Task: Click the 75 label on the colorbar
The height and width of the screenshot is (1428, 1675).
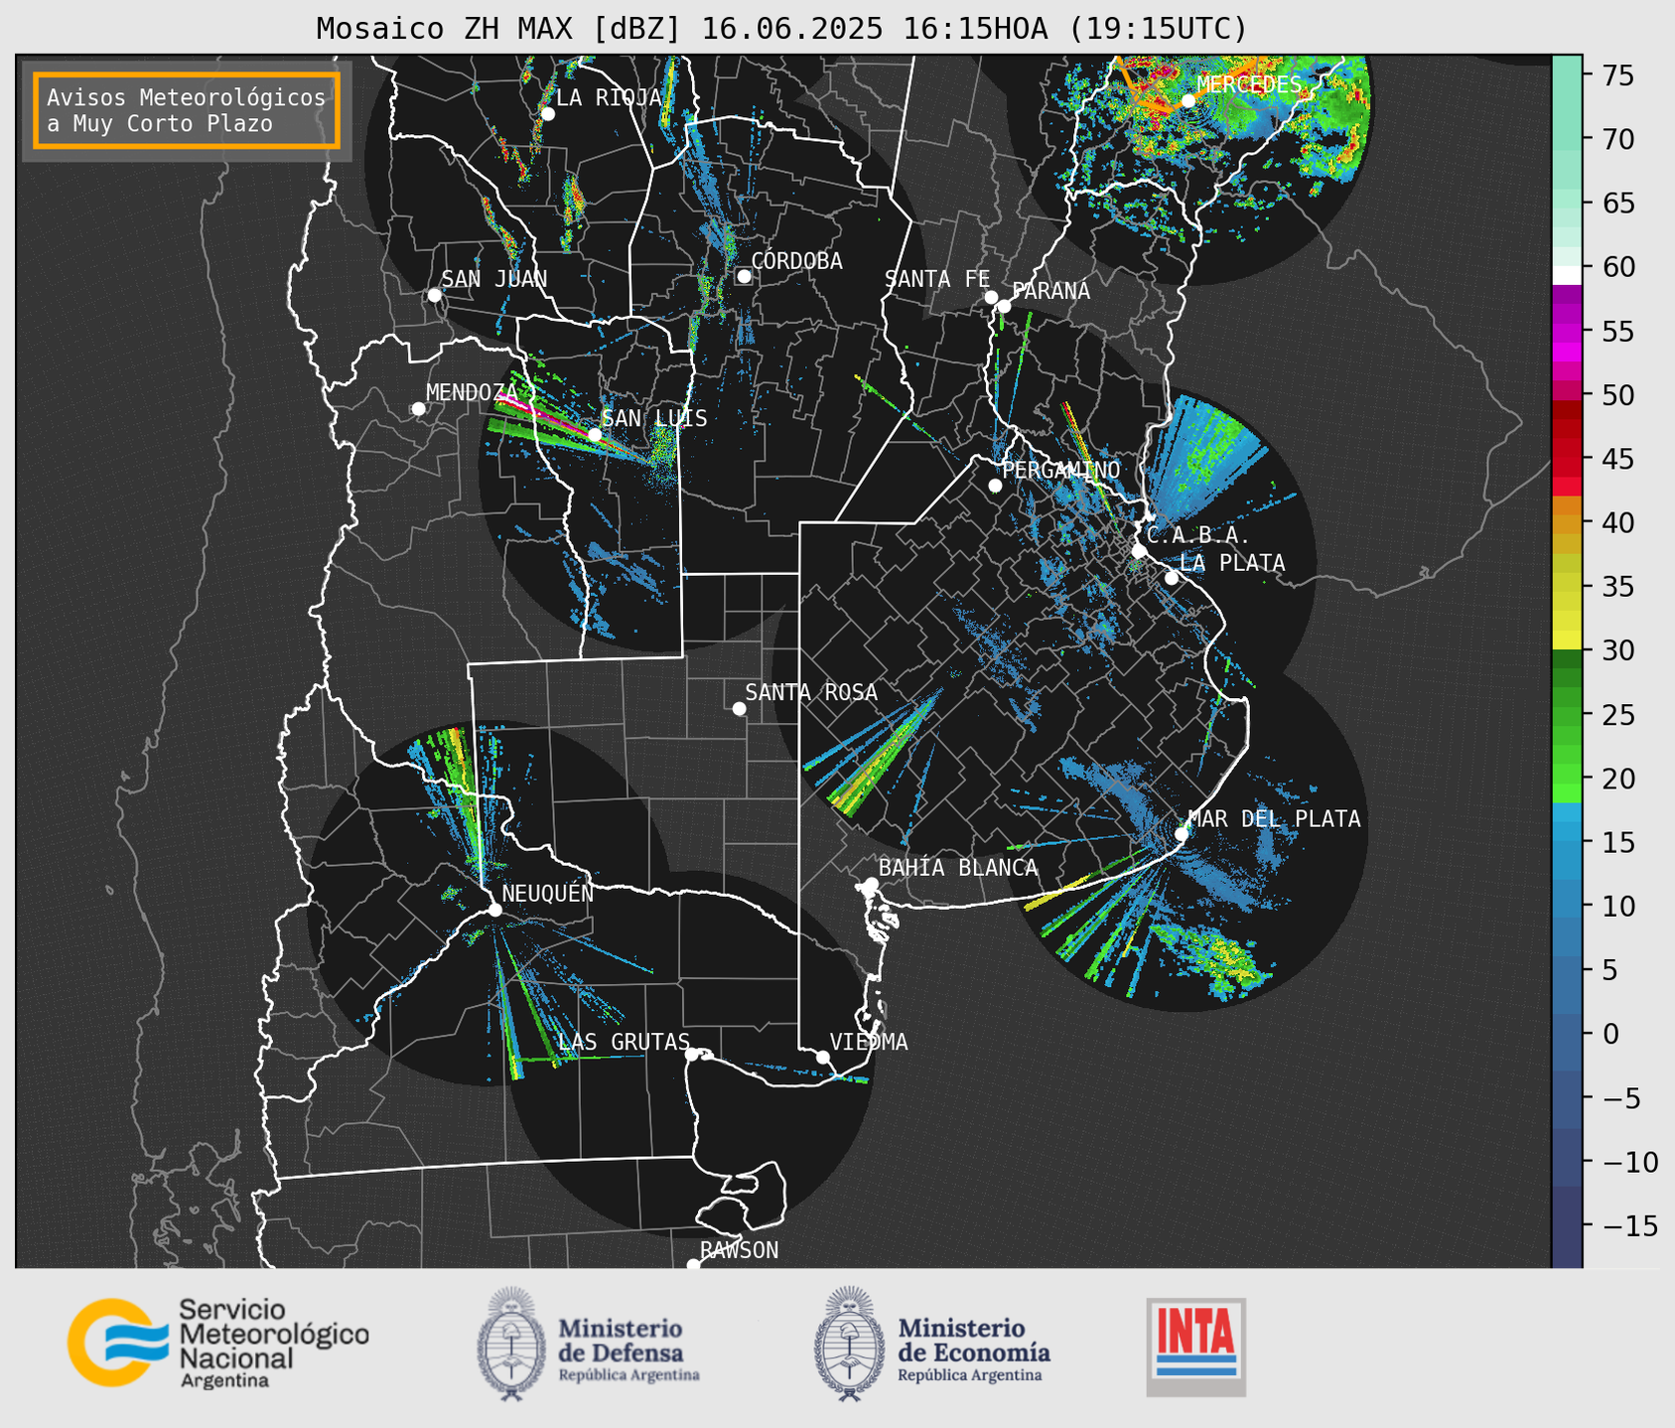Action: tap(1618, 75)
